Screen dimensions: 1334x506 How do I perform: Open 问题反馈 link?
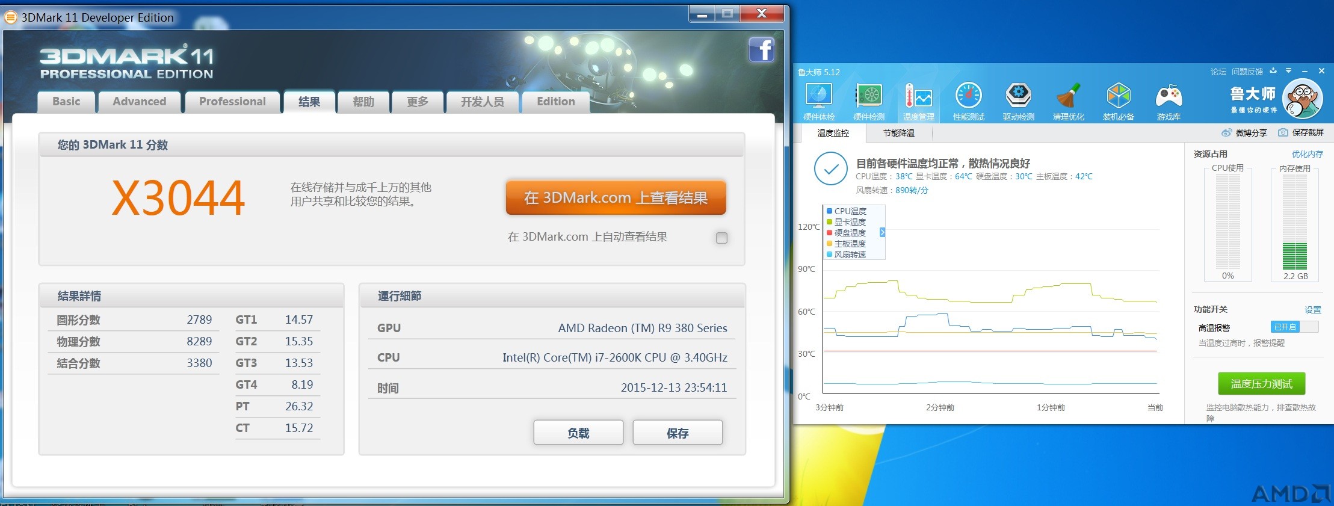[1247, 72]
